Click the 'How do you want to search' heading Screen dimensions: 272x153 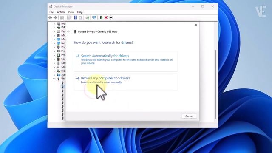[x=104, y=42]
